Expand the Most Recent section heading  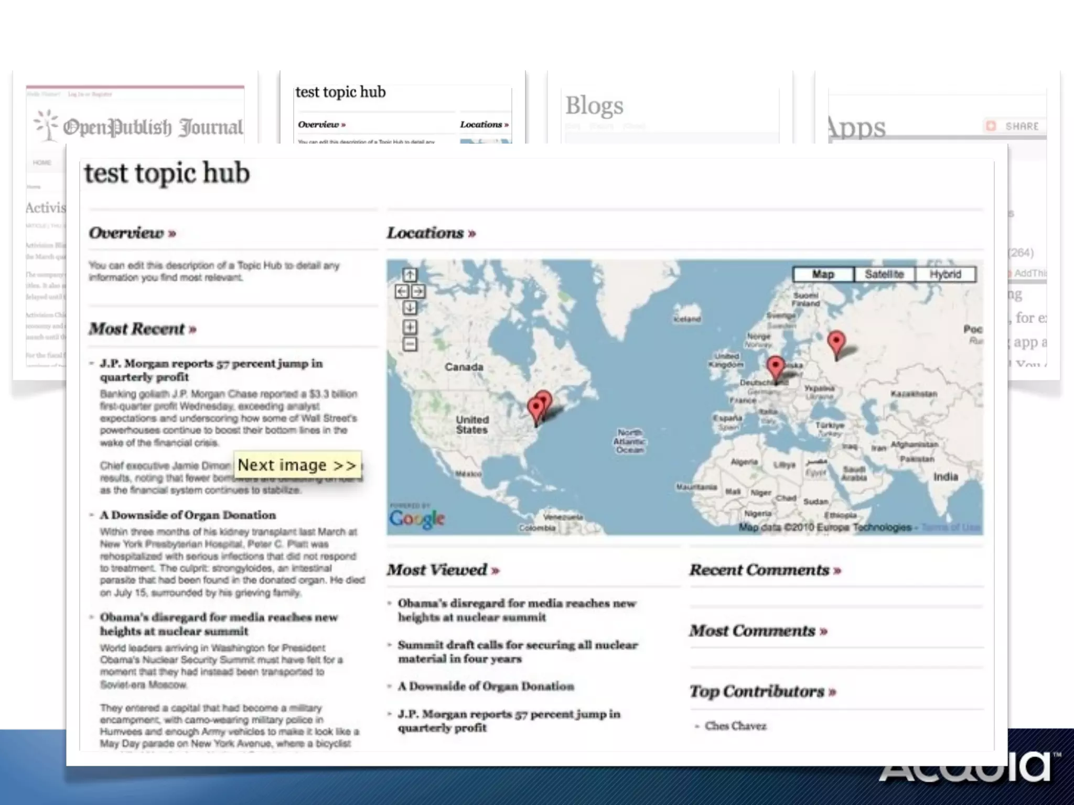point(142,329)
